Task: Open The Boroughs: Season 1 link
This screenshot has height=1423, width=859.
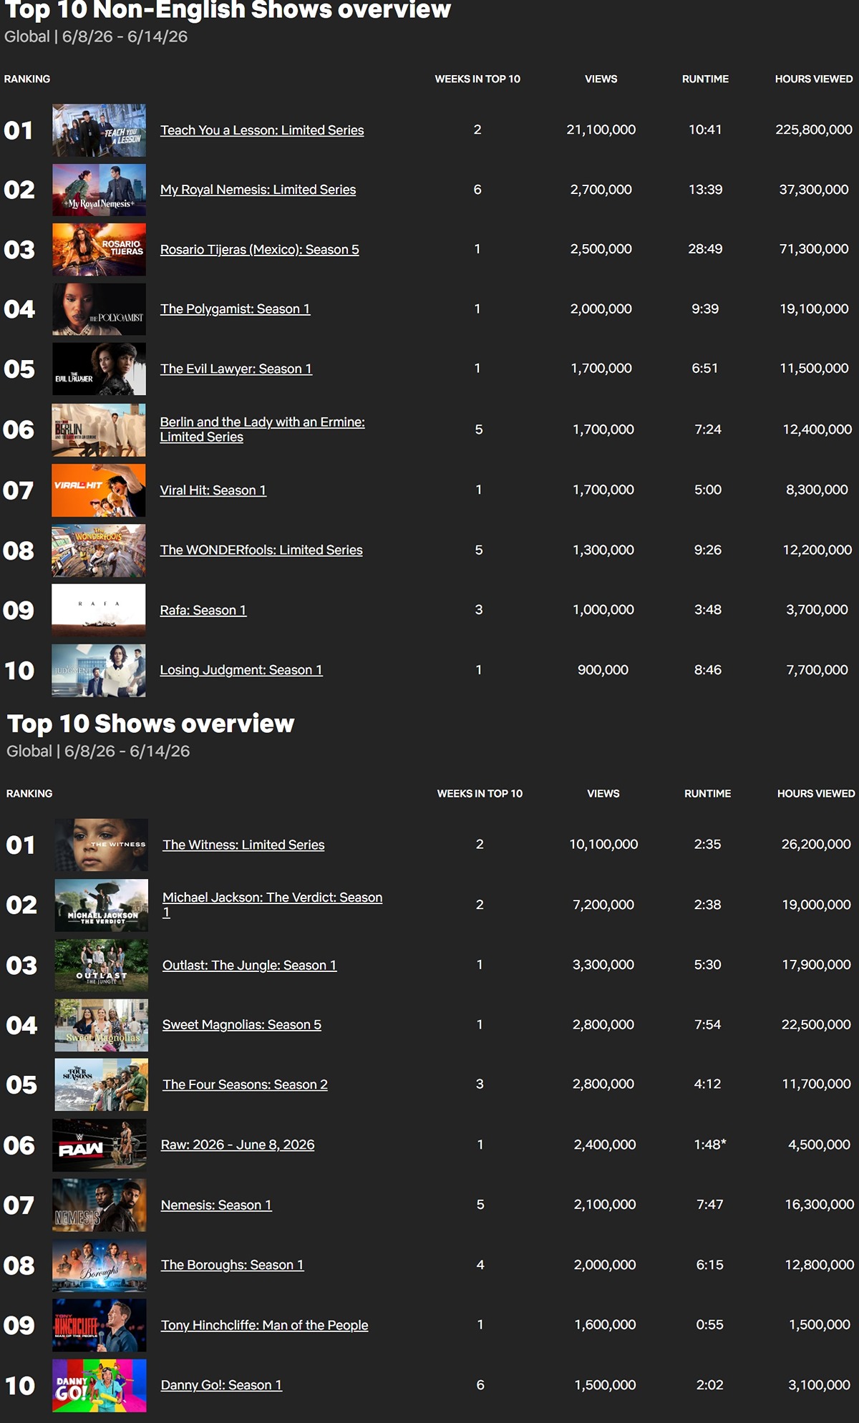Action: (233, 1265)
